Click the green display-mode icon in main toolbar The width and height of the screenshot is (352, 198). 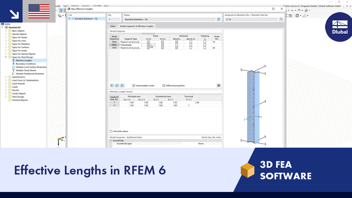297,16
